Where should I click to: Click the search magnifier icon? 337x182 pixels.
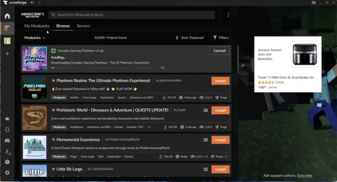[x=53, y=15]
